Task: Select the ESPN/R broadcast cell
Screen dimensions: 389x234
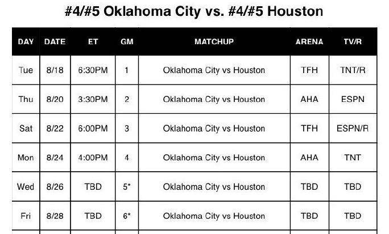Action: 353,129
